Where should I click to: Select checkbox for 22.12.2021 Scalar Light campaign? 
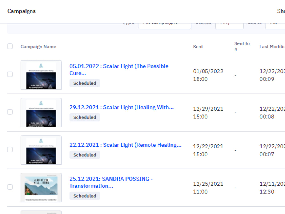tap(10, 150)
